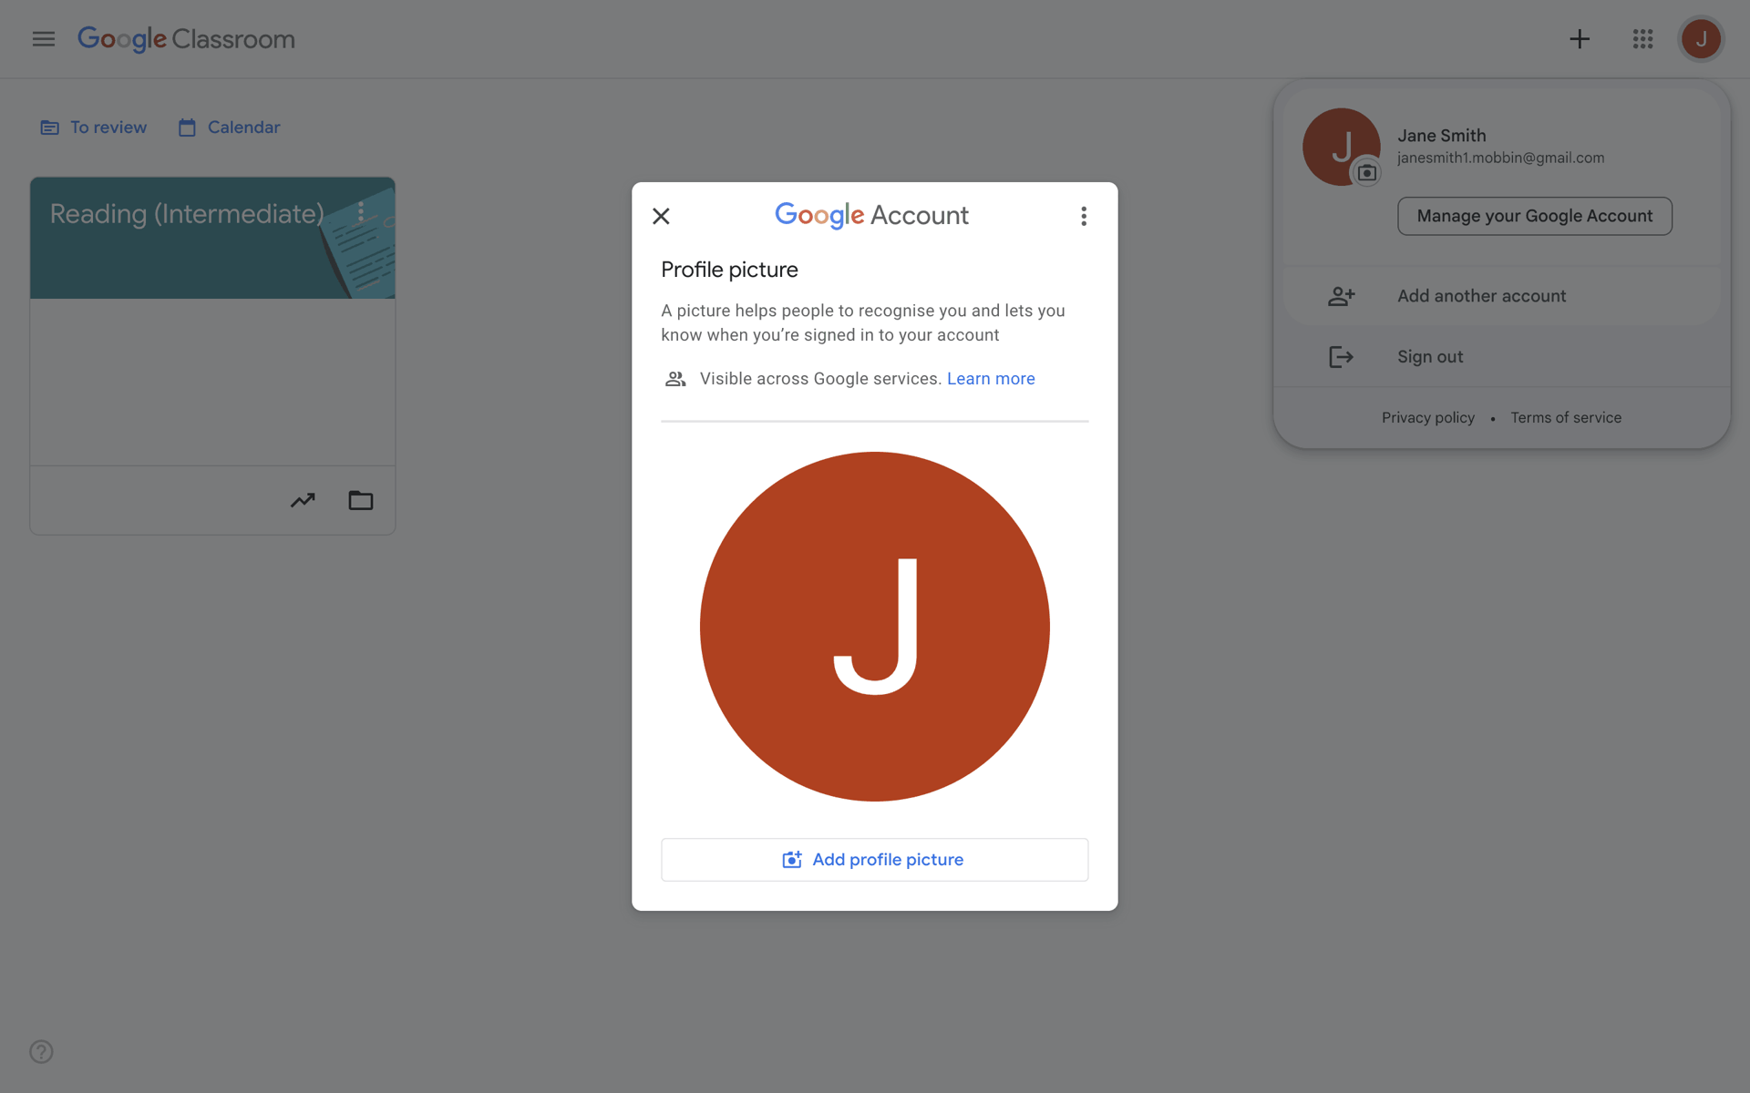The height and width of the screenshot is (1093, 1750).
Task: Click the help question mark icon
Action: click(x=41, y=1051)
